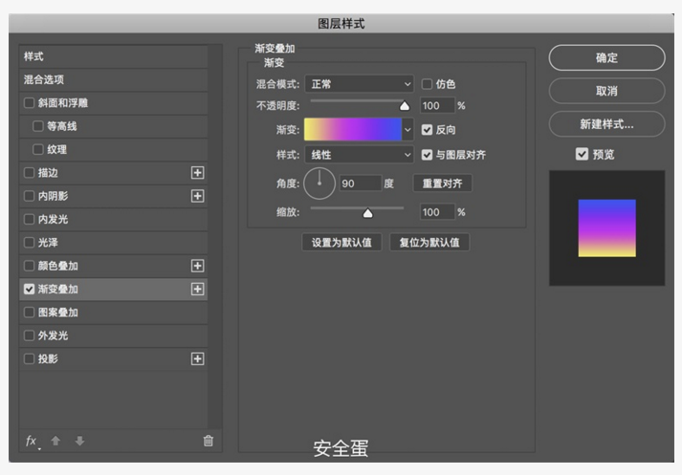The width and height of the screenshot is (682, 475).
Task: Click the 不透明度 value field showing 100
Action: coord(437,105)
